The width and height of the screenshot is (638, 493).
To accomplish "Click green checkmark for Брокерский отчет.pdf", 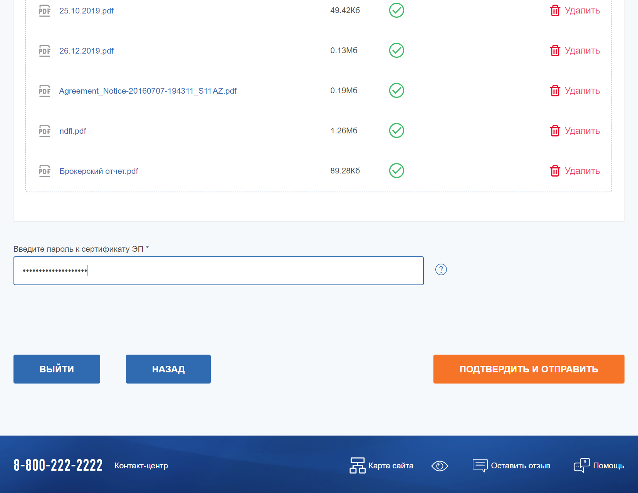I will [x=396, y=171].
